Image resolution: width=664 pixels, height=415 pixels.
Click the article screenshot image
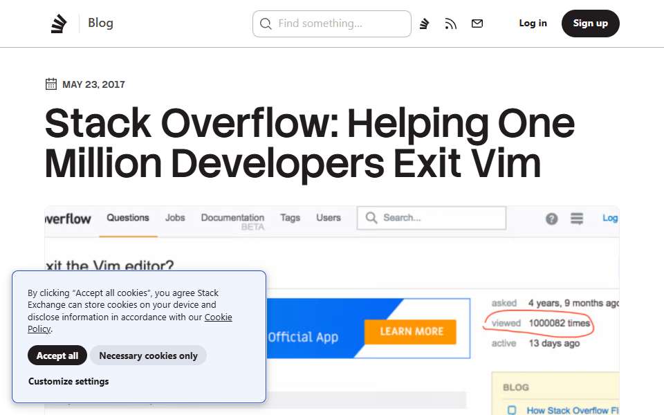(x=332, y=311)
